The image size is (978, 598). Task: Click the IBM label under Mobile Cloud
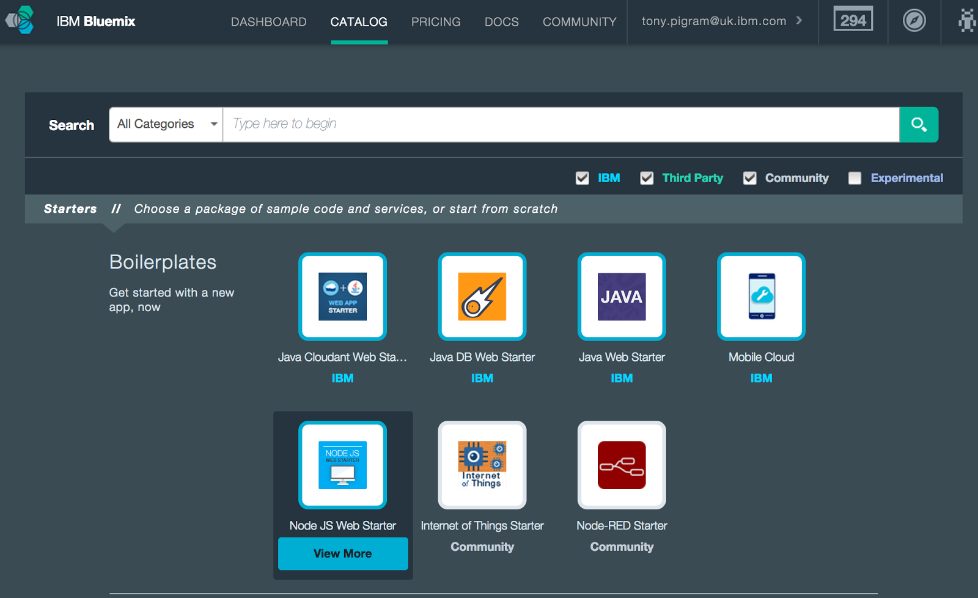[x=761, y=378]
